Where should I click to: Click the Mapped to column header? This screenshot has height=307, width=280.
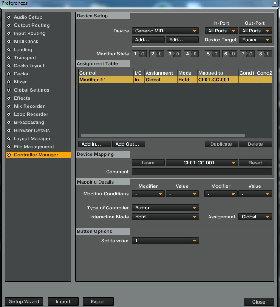pos(218,73)
